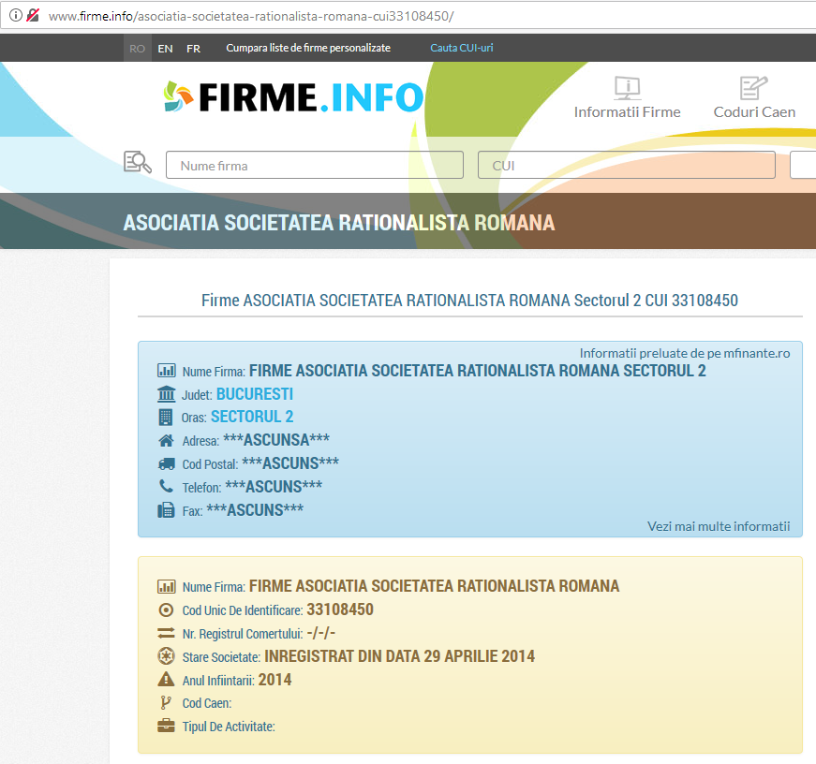Viewport: 816px width, 764px height.
Task: Click the heading with Sectorul 2 CUI 33108450
Action: pos(469,301)
